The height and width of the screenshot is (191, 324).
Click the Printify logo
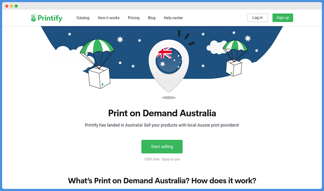tap(47, 18)
